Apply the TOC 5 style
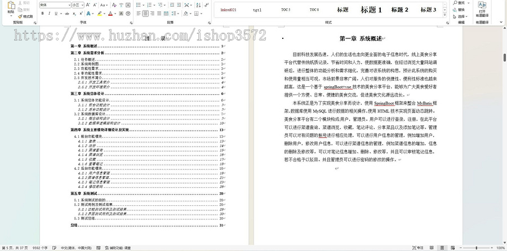 point(286,10)
